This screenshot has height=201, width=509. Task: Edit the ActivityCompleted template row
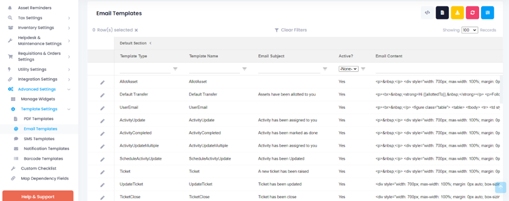[102, 134]
